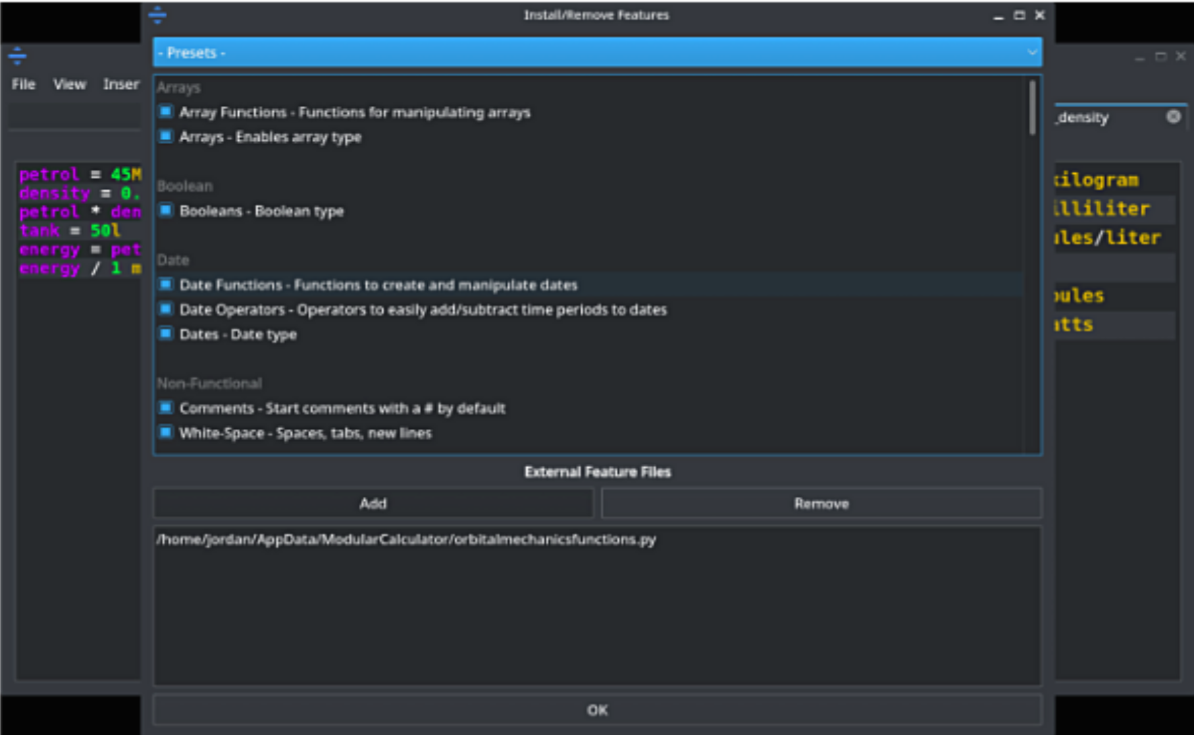Toggle the Dates – Date type checkbox

click(x=166, y=334)
